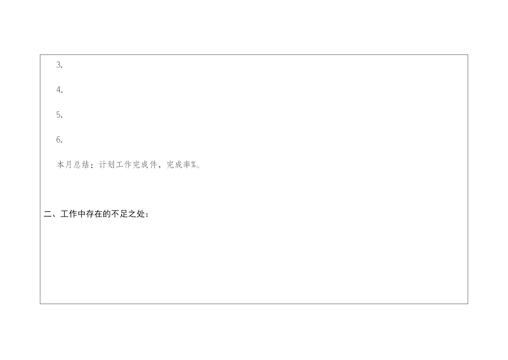Click the "计划工作完成" phrase
Screen dimensions: 508x360
pyautogui.click(x=124, y=165)
